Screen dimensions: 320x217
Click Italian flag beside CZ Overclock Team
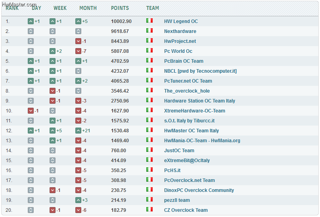149,209
